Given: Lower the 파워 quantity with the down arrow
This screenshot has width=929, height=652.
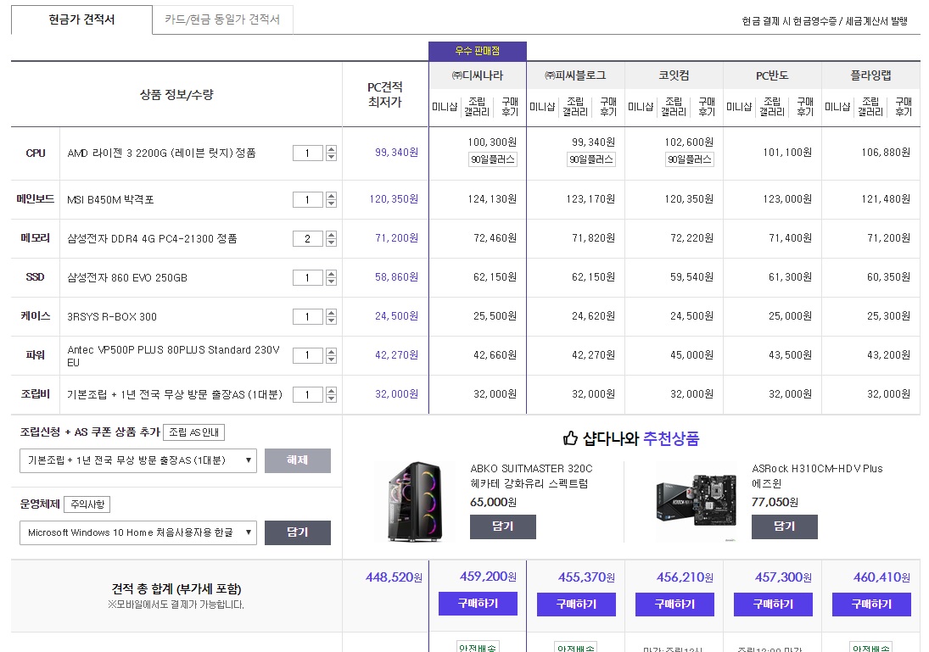Looking at the screenshot, I should [x=331, y=359].
